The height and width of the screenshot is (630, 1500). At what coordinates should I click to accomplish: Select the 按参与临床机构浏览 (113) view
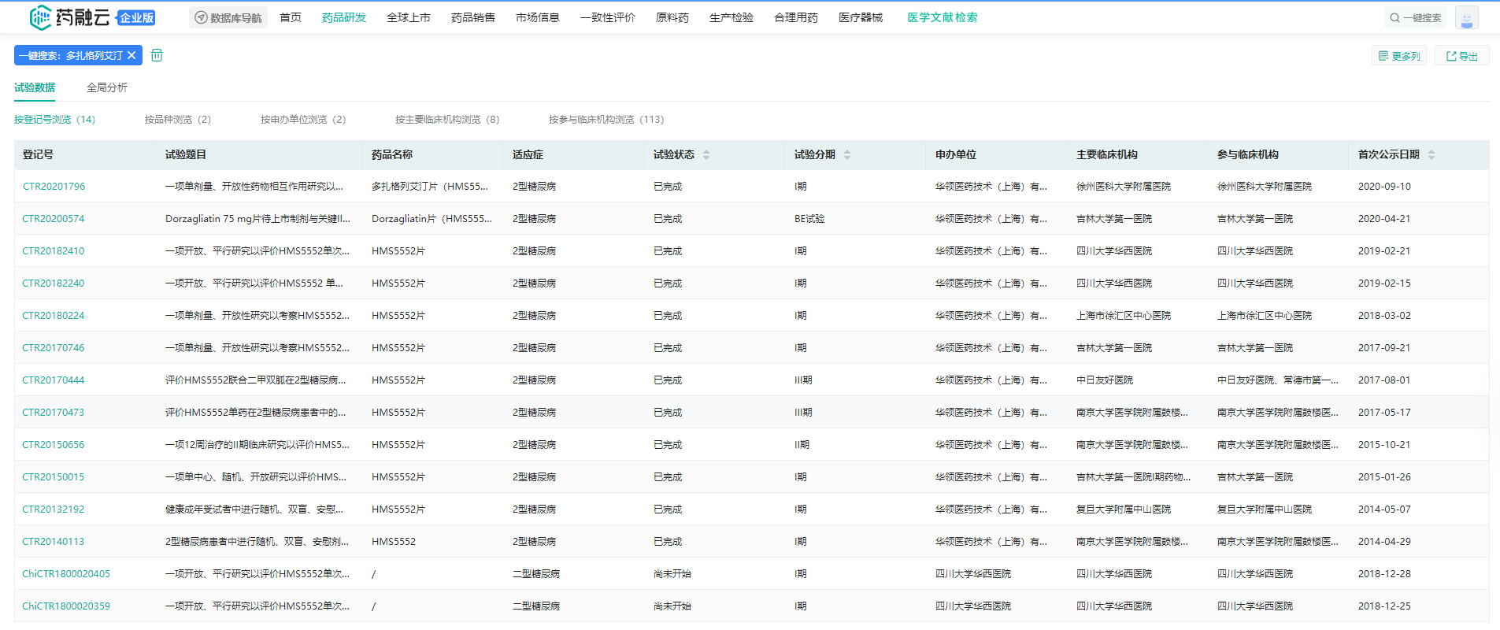(x=606, y=120)
